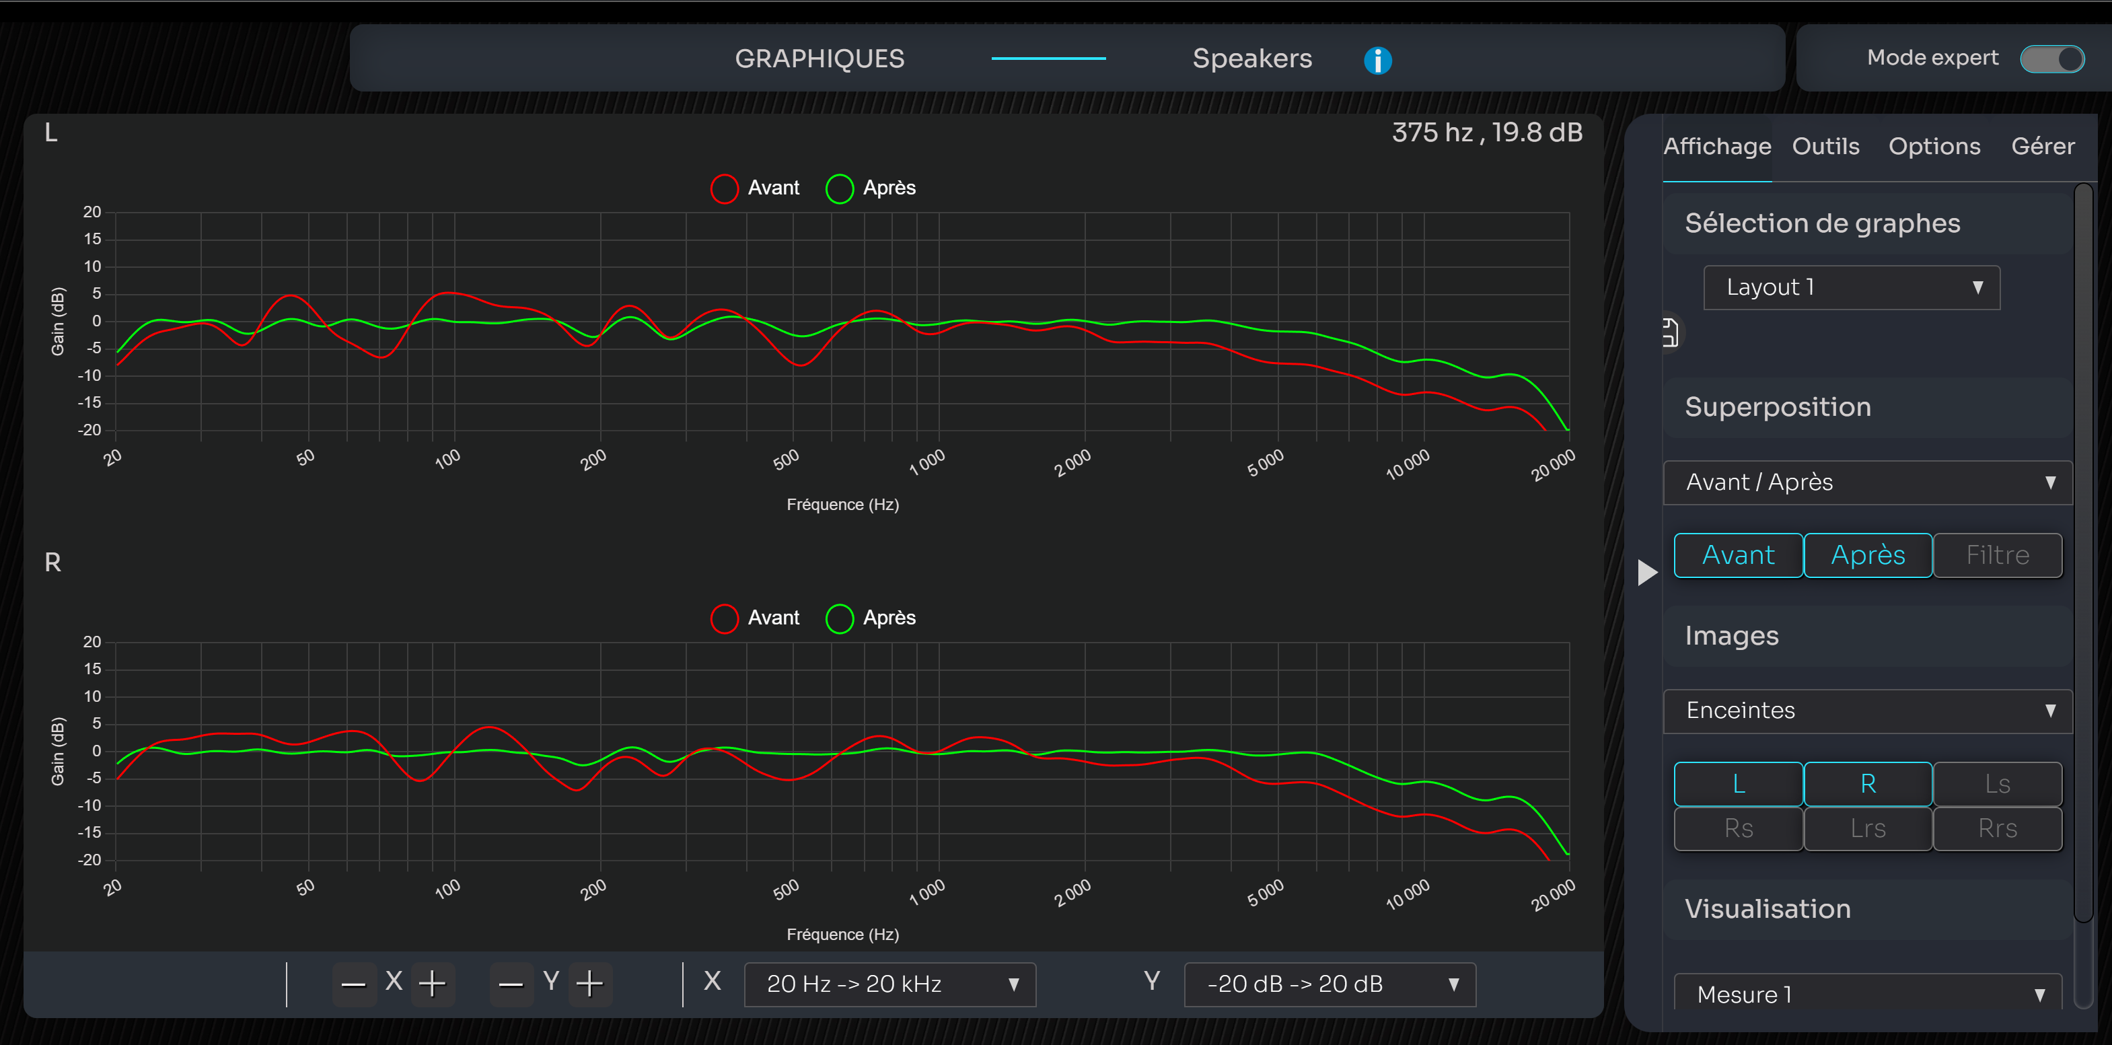The image size is (2112, 1045).
Task: Click the Filtre button
Action: tap(1996, 555)
